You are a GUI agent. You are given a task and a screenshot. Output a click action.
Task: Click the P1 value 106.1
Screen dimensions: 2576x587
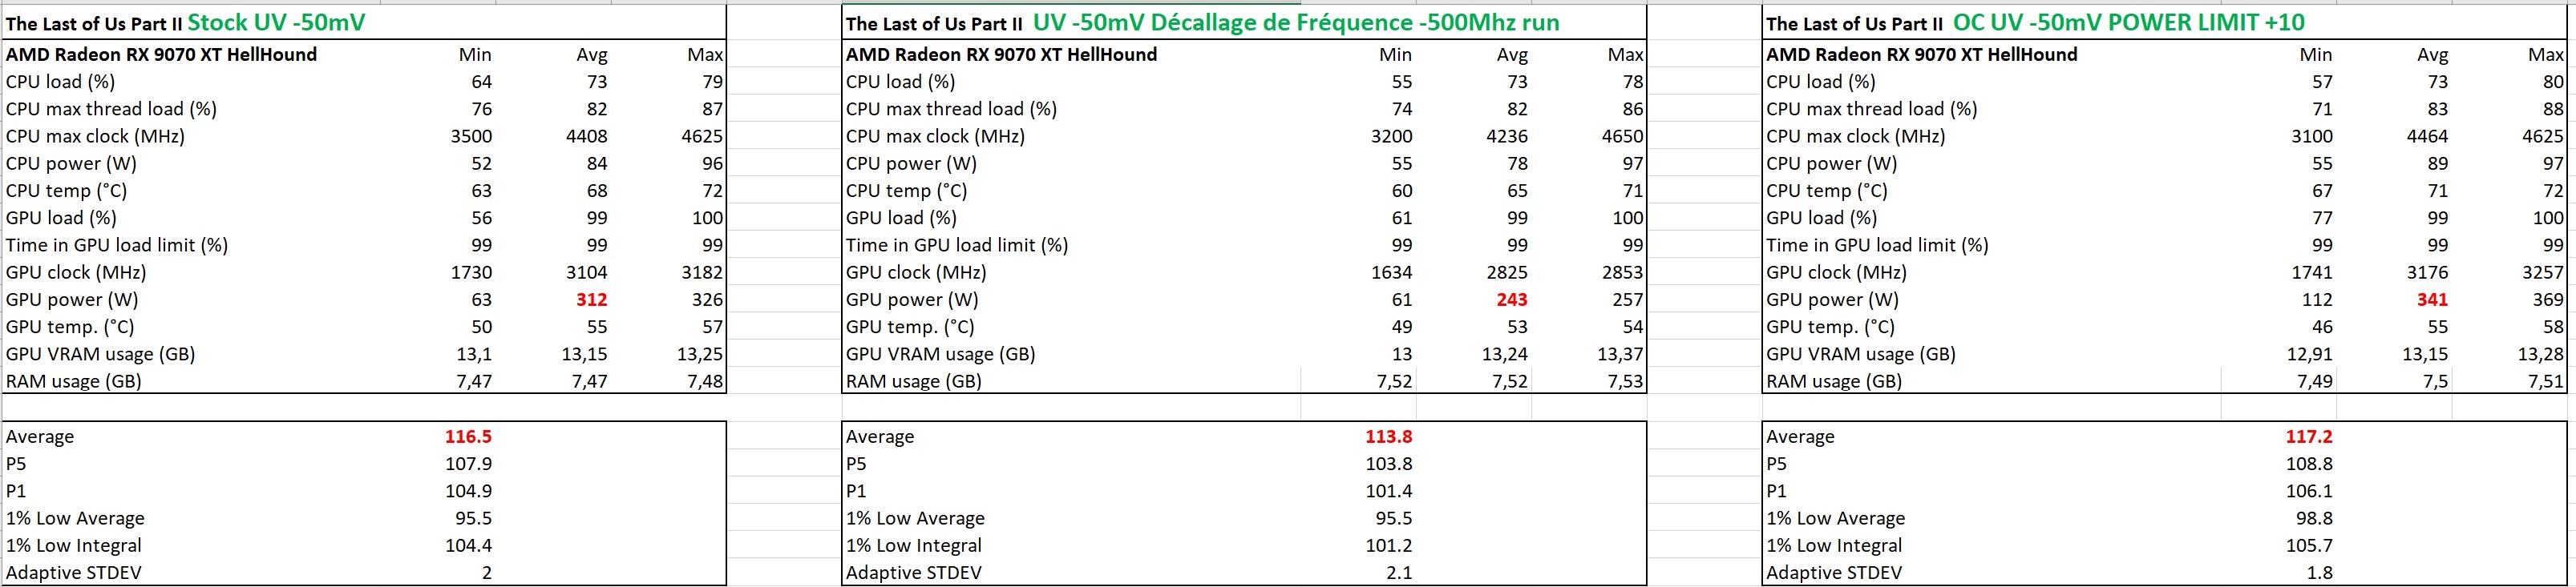[2309, 491]
